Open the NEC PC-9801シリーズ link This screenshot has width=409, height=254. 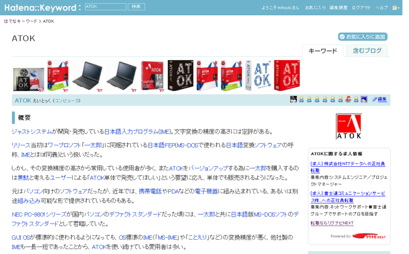39,214
